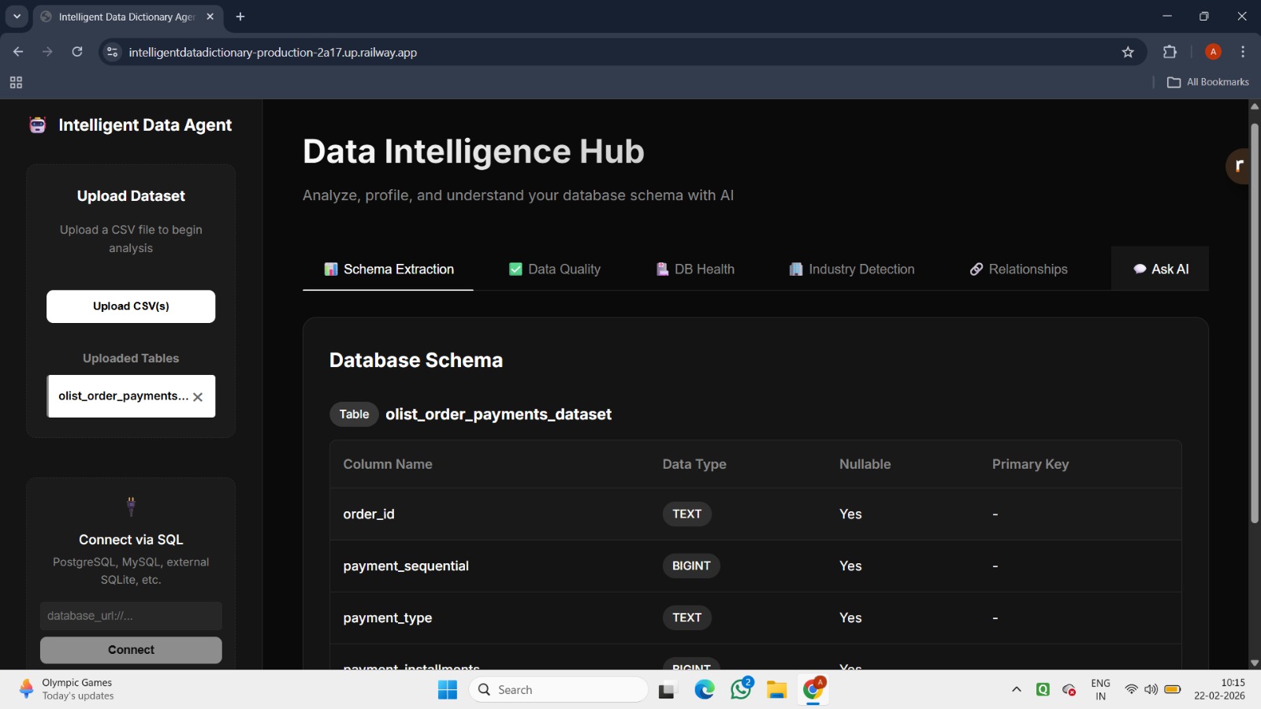Open the DB Health tab
The width and height of the screenshot is (1261, 709).
pyautogui.click(x=695, y=269)
